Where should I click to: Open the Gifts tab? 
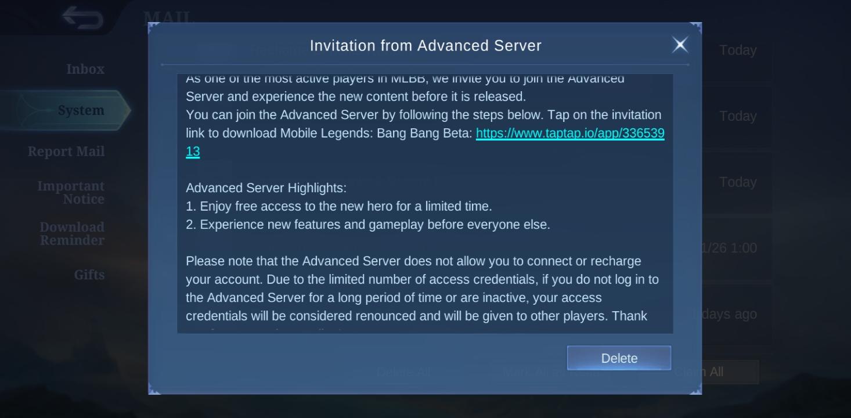coord(89,275)
